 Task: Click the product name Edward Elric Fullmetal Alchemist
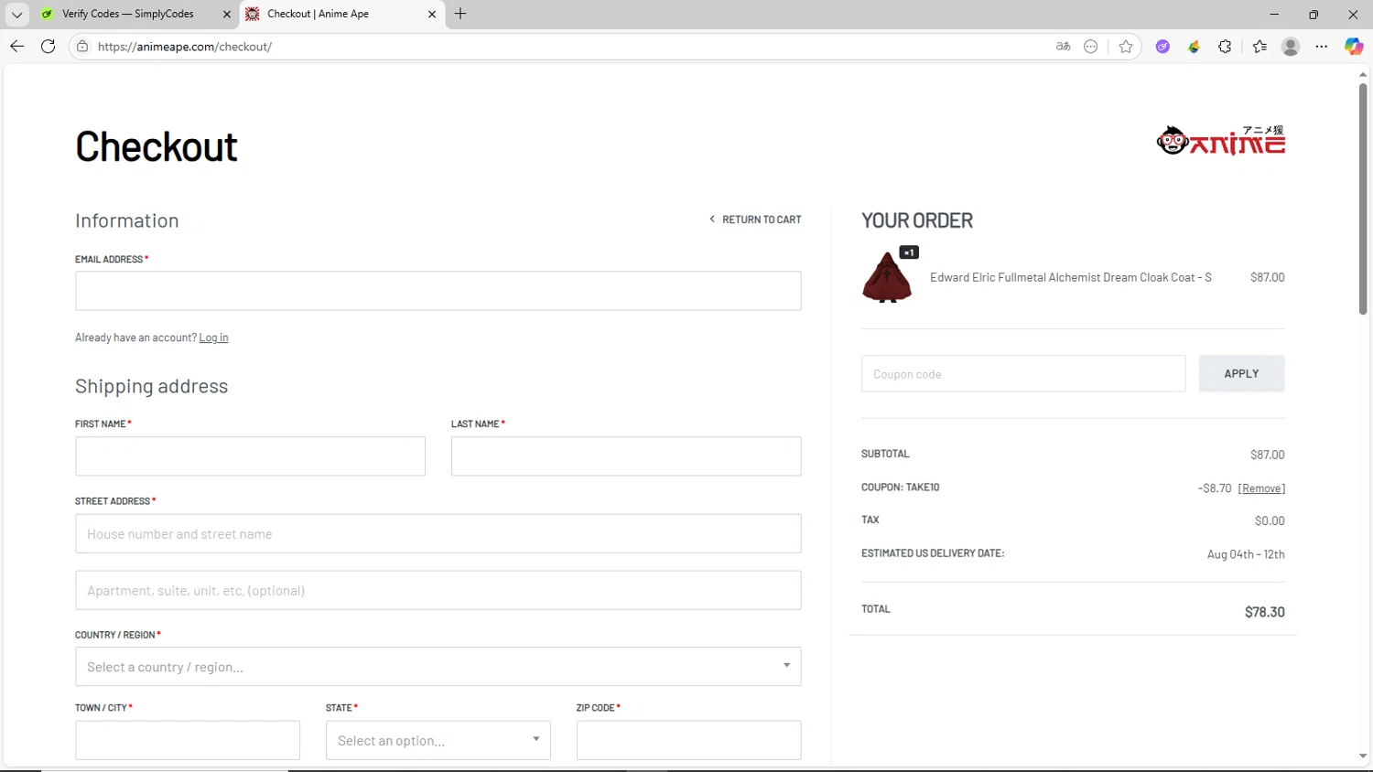(x=1071, y=277)
